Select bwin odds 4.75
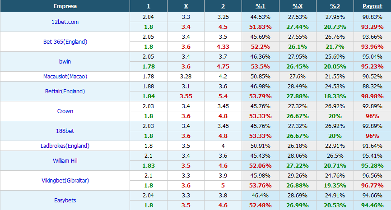Screen dimensions: 391x210 click(x=223, y=67)
